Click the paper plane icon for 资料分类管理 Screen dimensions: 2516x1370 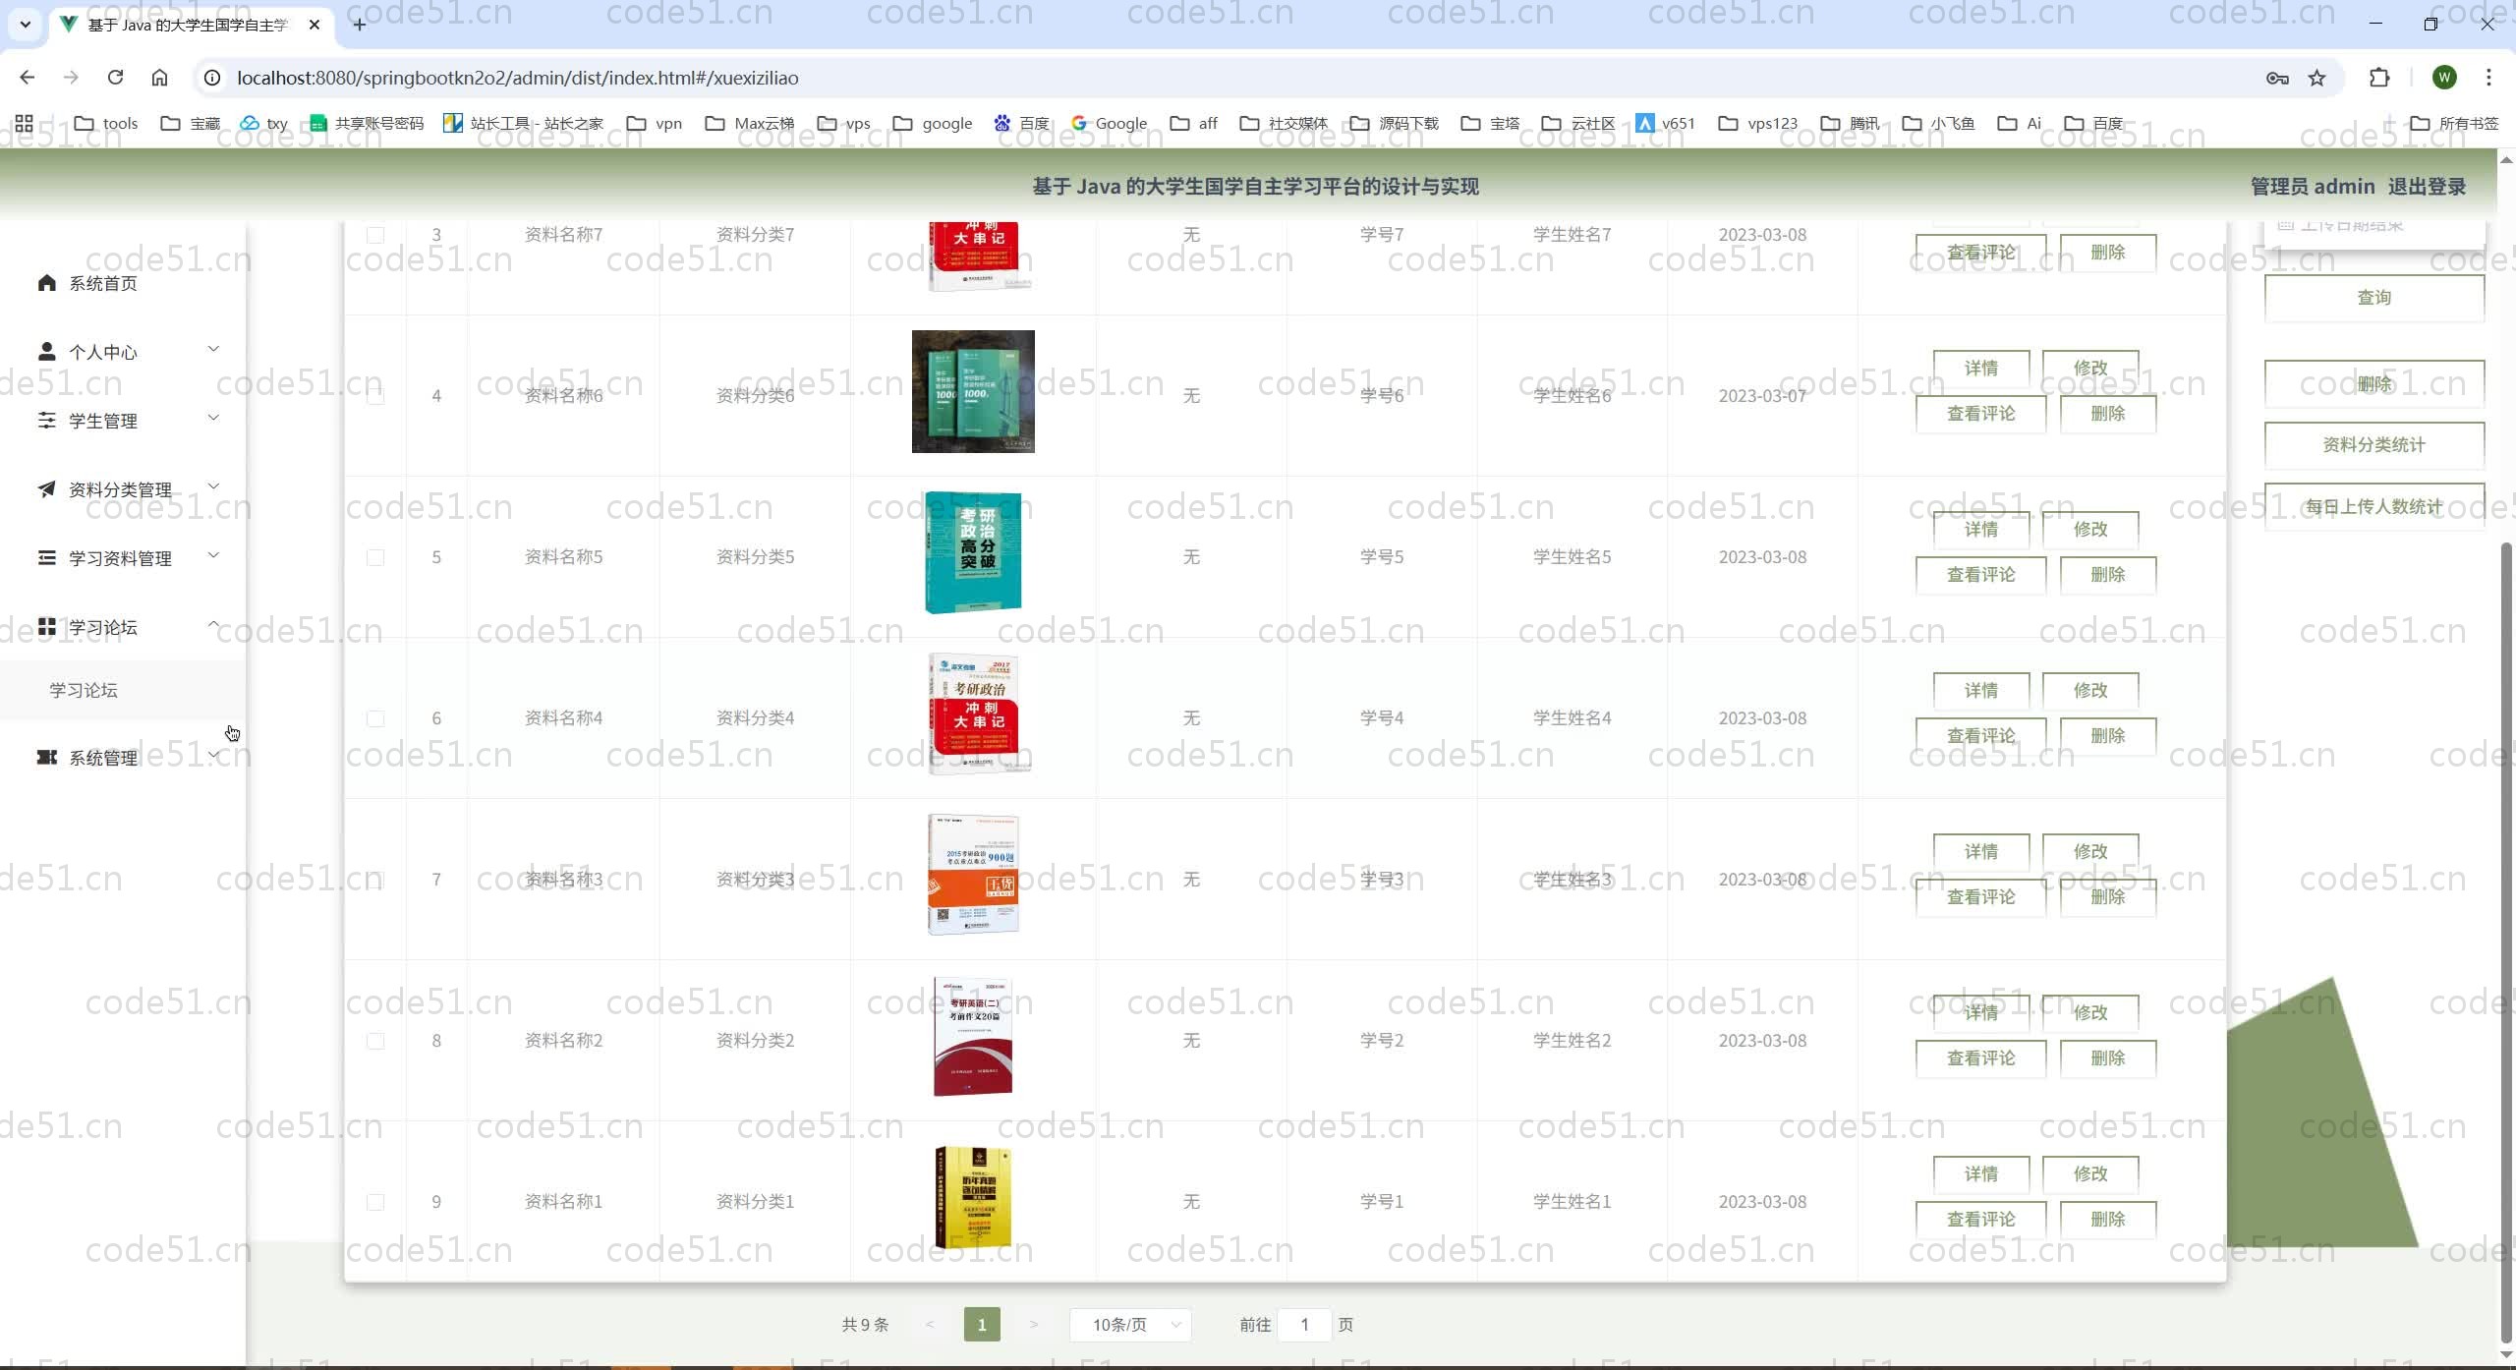click(x=46, y=489)
